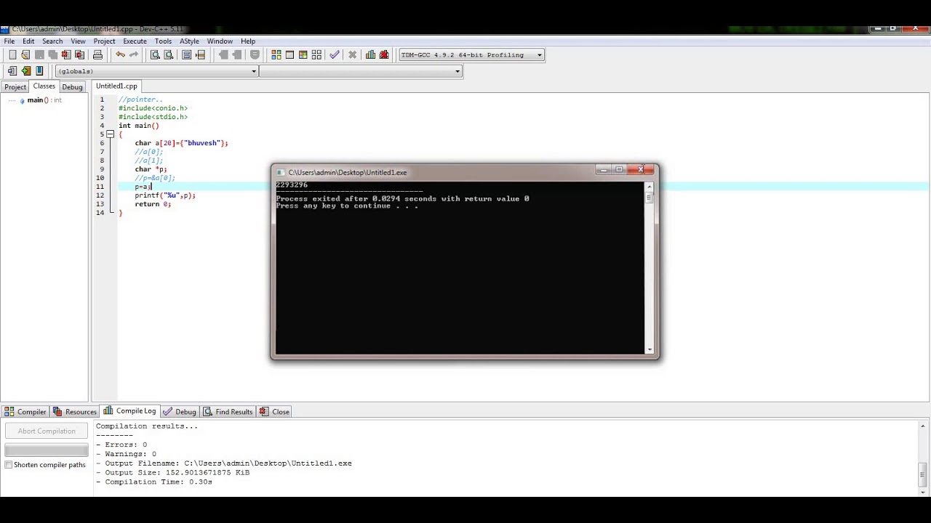The height and width of the screenshot is (523, 931).
Task: Open the Search menu
Action: tap(52, 41)
